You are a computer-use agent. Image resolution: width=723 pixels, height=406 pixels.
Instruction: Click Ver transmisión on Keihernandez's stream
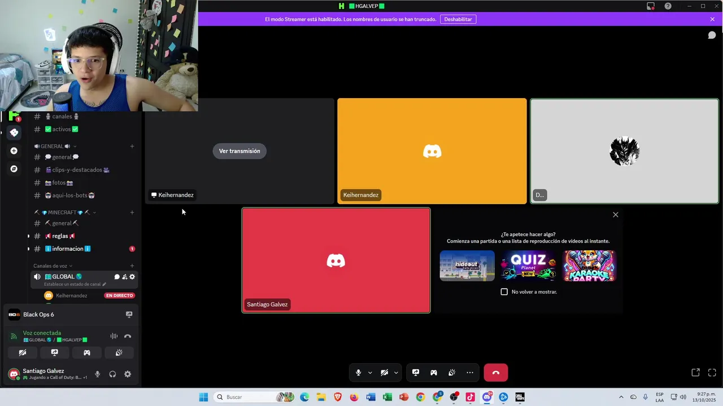click(x=239, y=151)
